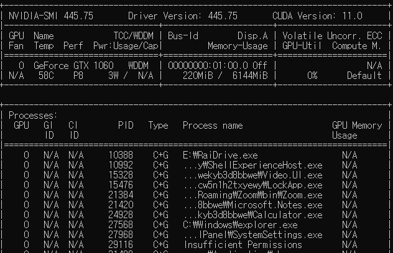Click the Default compute mode value
Image resolution: width=393 pixels, height=253 pixels.
click(364, 76)
